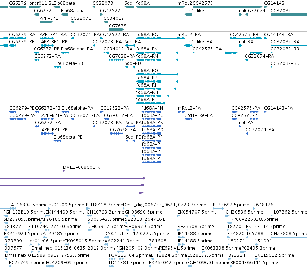This screenshot has width=307, height=268.
Task: Click the Elo68beta-RB transcript label
Action: (x=68, y=63)
